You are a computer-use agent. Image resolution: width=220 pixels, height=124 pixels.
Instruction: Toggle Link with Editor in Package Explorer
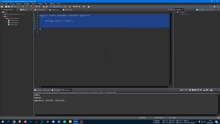24,10
